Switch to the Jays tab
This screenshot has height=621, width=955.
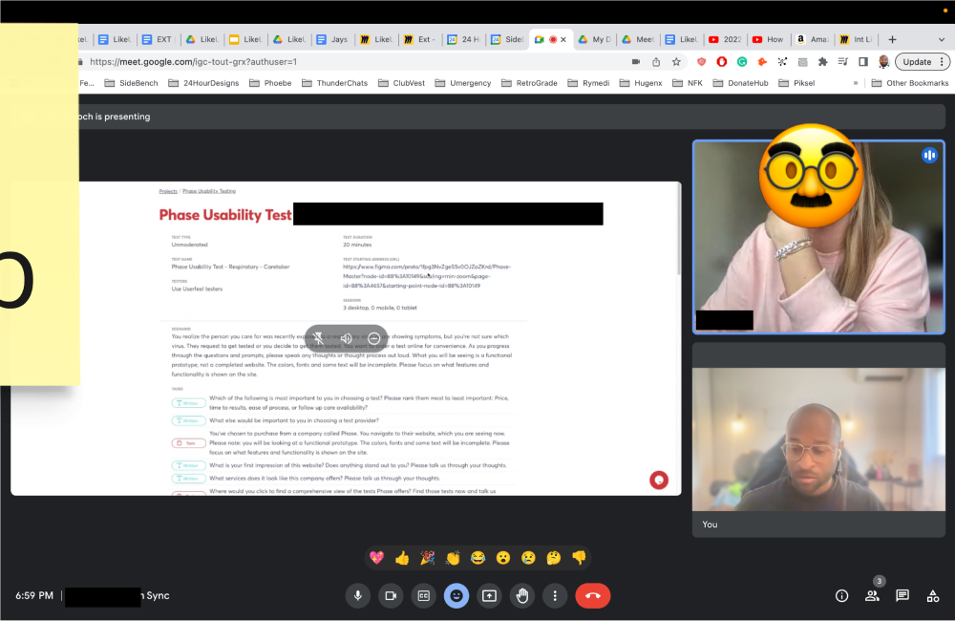pyautogui.click(x=333, y=39)
